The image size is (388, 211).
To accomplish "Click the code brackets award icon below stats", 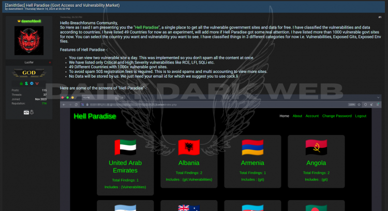I will (26, 112).
